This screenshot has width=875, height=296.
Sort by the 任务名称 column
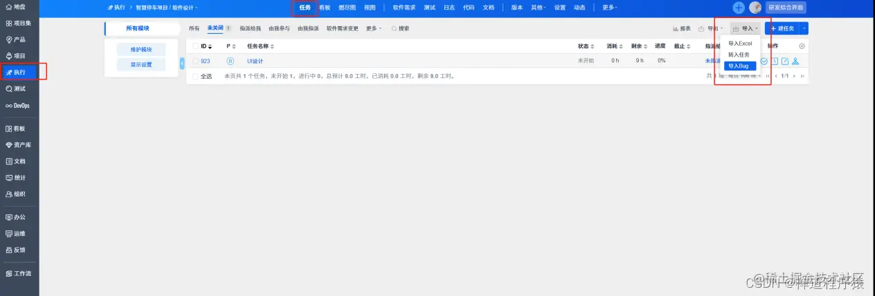(x=260, y=46)
